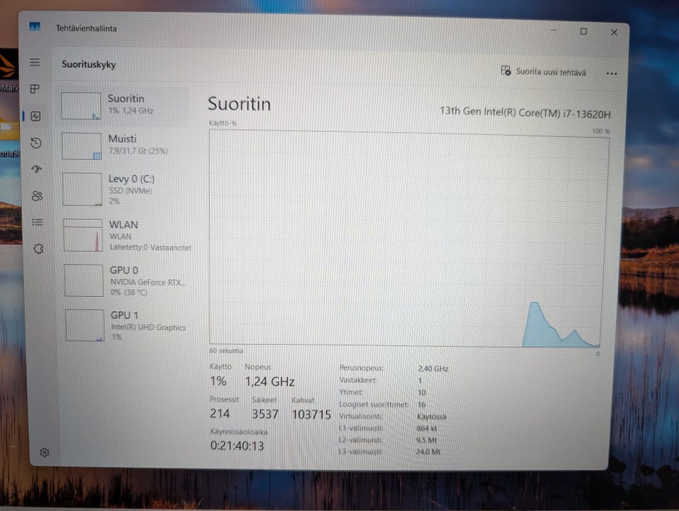This screenshot has width=679, height=511.
Task: Open the Startup apps icon in sidebar
Action: [x=37, y=169]
